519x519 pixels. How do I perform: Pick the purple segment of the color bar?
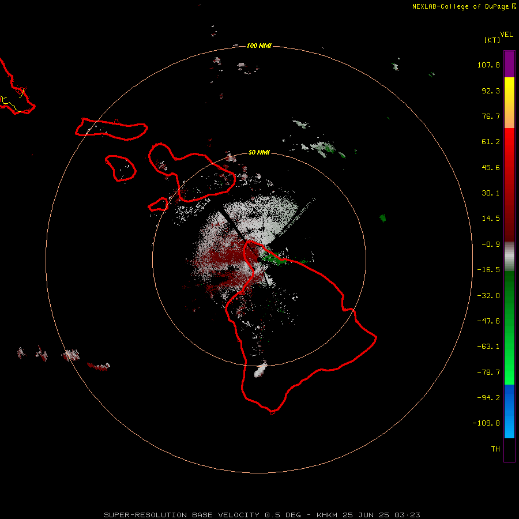point(509,64)
